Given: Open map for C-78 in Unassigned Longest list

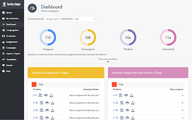Looking at the screenshot, I should [41, 118].
